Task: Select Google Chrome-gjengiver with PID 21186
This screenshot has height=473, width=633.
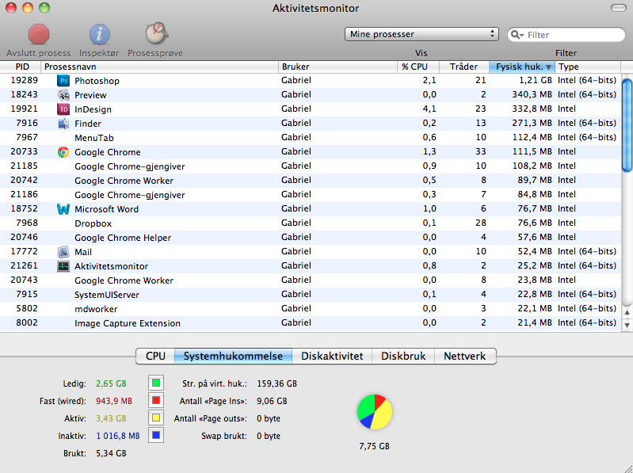Action: click(x=311, y=195)
